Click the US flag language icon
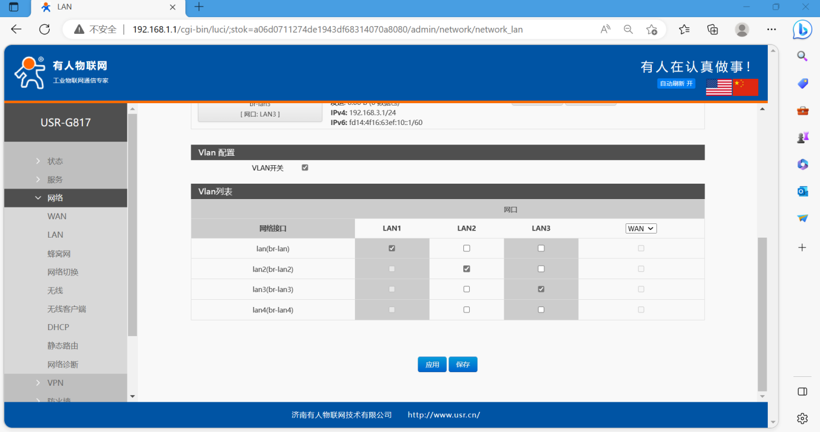The height and width of the screenshot is (432, 820). point(719,87)
